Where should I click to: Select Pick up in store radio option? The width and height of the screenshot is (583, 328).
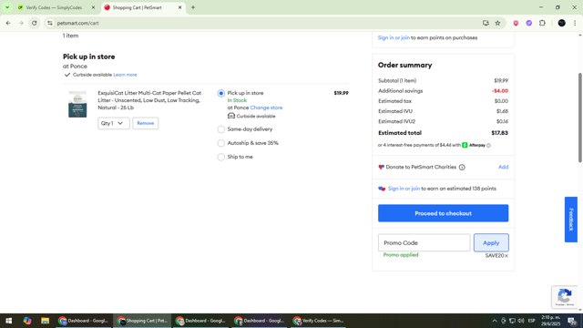(220, 93)
